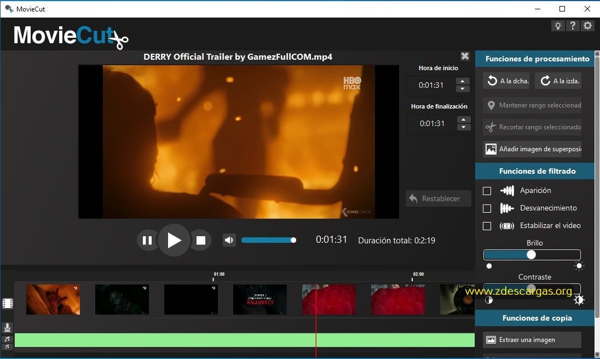Click the scissors cut icon
The width and height of the screenshot is (600, 359).
coord(491,127)
